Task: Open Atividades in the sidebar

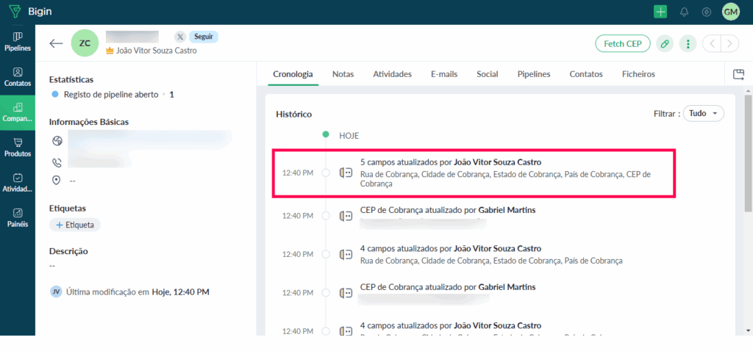Action: click(x=18, y=183)
